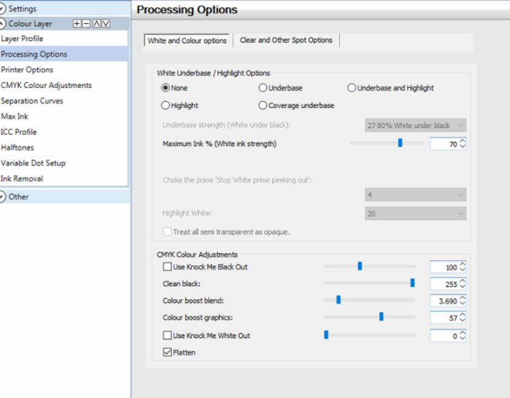
Task: Click Clean black value field
Action: pyautogui.click(x=445, y=284)
